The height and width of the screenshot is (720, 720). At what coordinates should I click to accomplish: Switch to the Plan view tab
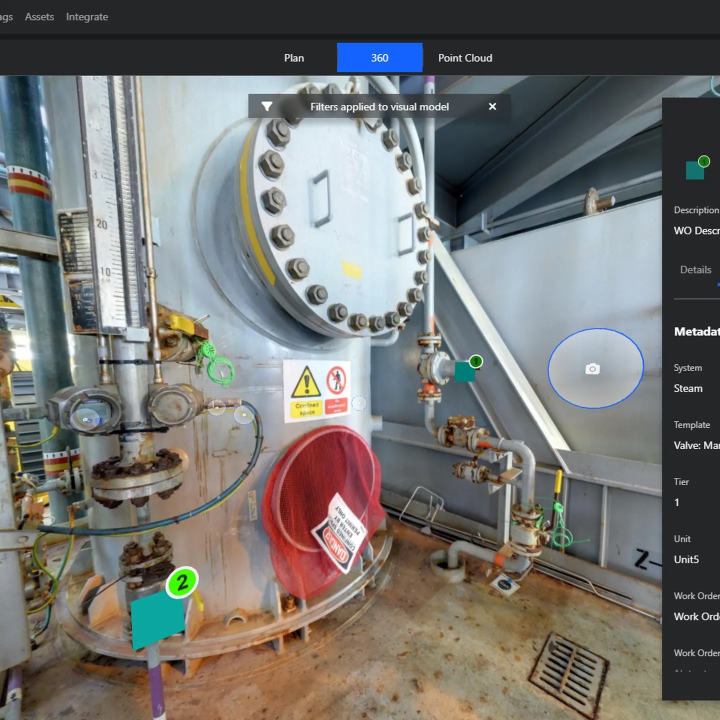(x=294, y=58)
